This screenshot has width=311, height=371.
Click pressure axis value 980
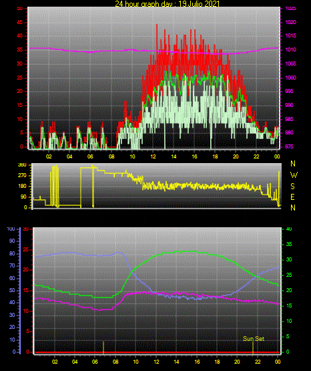click(289, 132)
